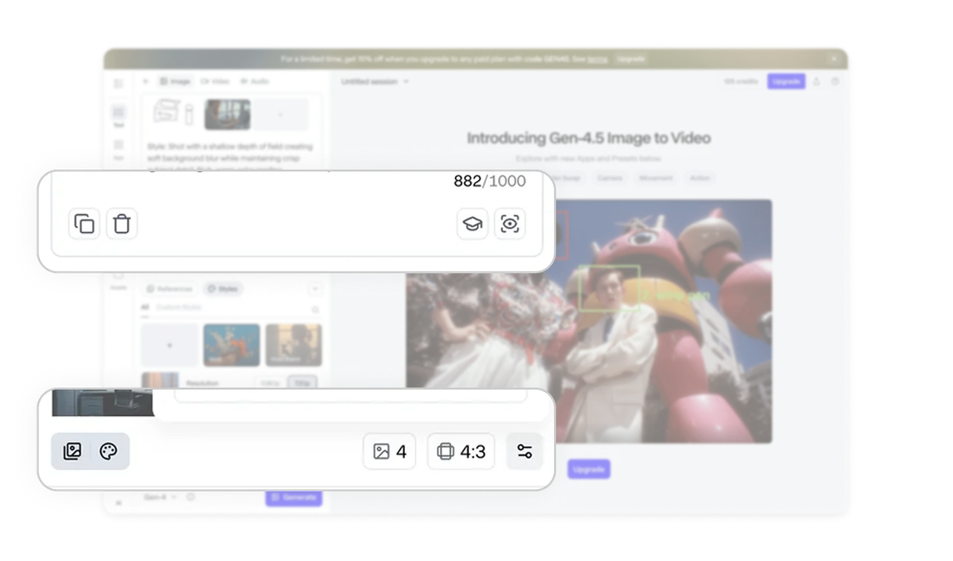Open the image count "4" selector
Image resolution: width=953 pixels, height=561 pixels.
point(389,452)
